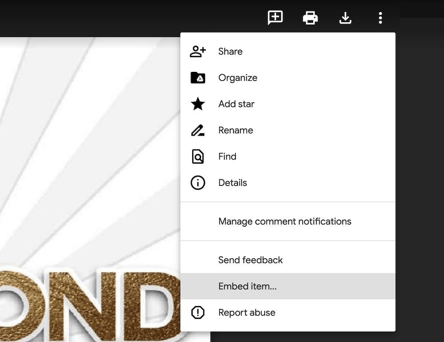
Task: Click the info circle Details icon
Action: (x=198, y=183)
